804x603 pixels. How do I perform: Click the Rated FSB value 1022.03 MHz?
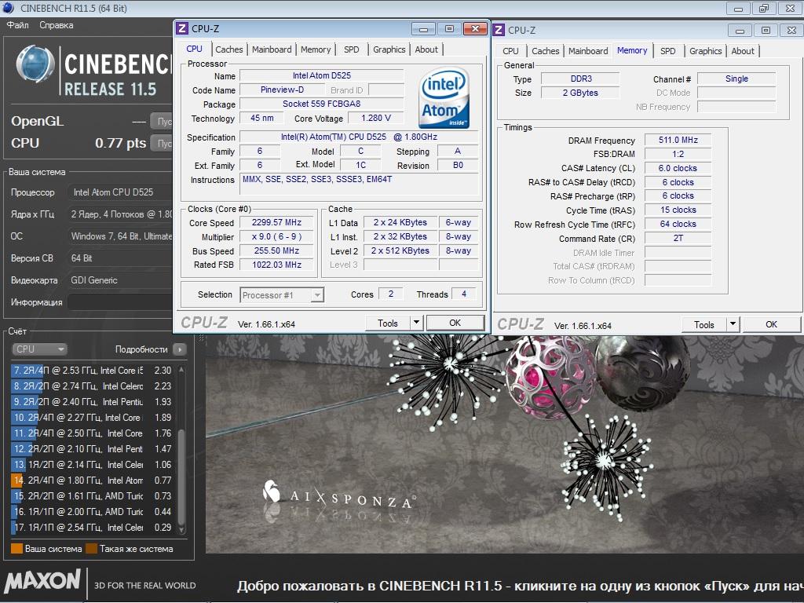[276, 265]
